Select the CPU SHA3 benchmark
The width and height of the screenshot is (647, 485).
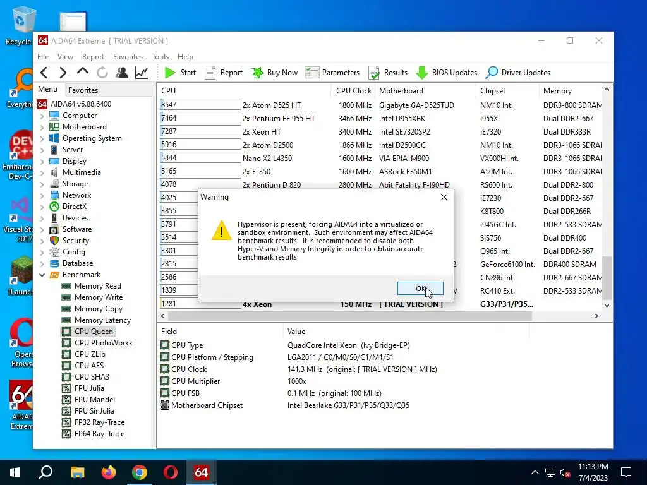click(92, 377)
